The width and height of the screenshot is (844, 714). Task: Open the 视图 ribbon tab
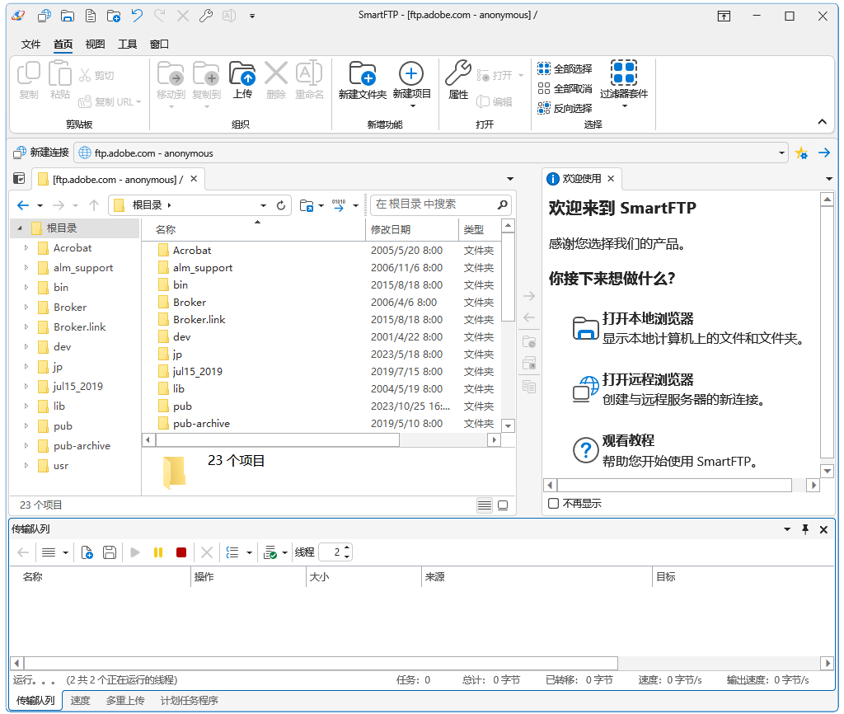(x=95, y=45)
